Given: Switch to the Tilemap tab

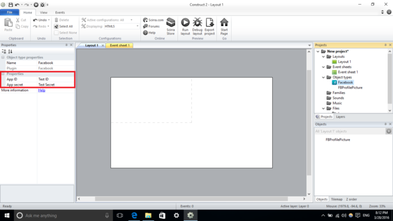Looking at the screenshot, I should click(336, 199).
